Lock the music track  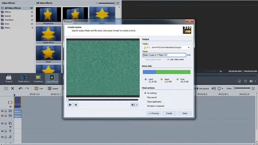coord(6,137)
